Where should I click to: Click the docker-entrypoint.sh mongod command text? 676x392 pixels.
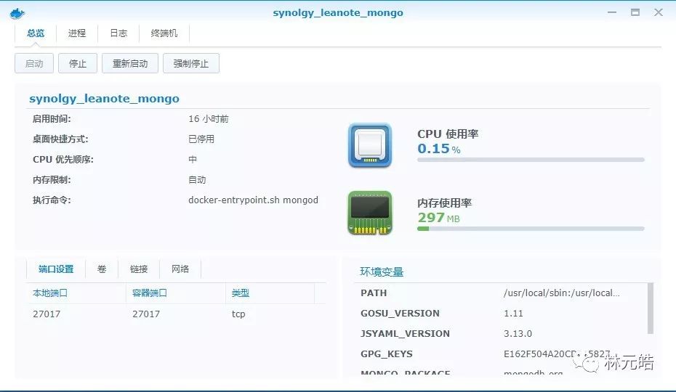pyautogui.click(x=253, y=200)
